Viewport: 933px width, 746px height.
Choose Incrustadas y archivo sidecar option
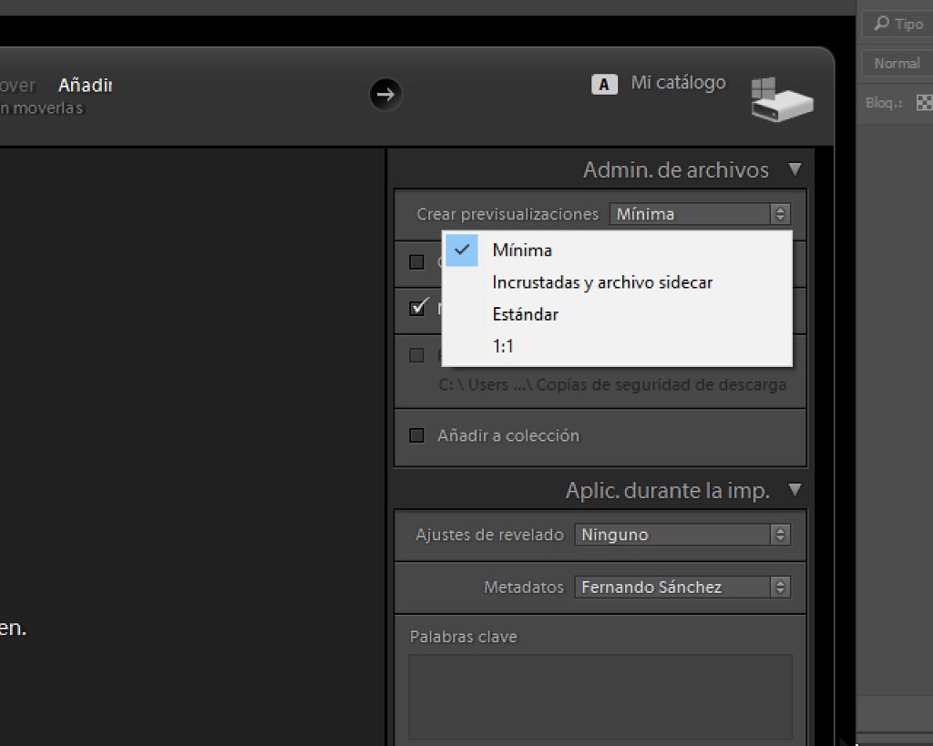click(617, 282)
